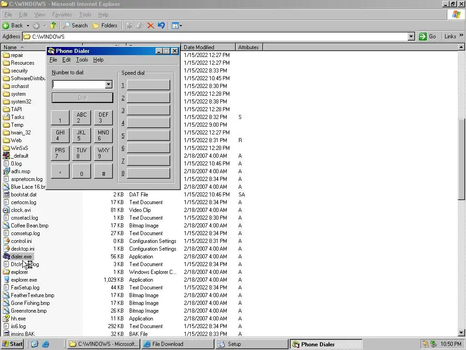Click the green Go arrow button
The height and width of the screenshot is (350, 466).
(423, 36)
